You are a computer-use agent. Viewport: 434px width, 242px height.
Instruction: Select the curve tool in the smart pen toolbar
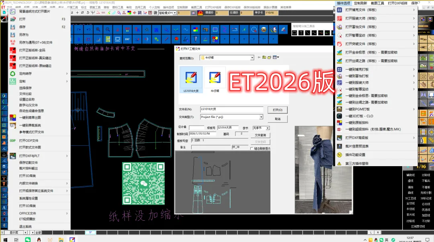314,33
